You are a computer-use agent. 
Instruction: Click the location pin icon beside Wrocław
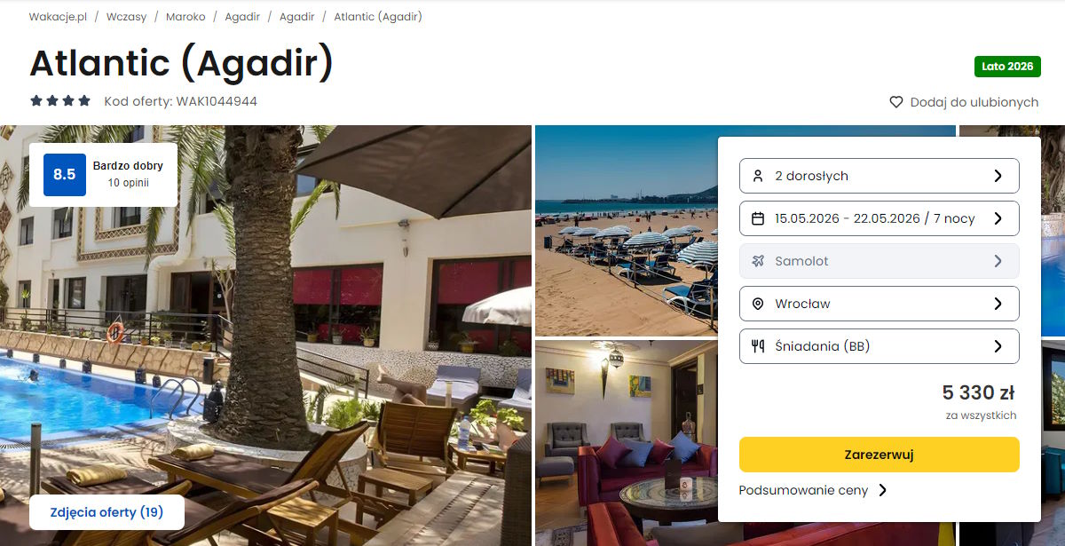click(758, 304)
